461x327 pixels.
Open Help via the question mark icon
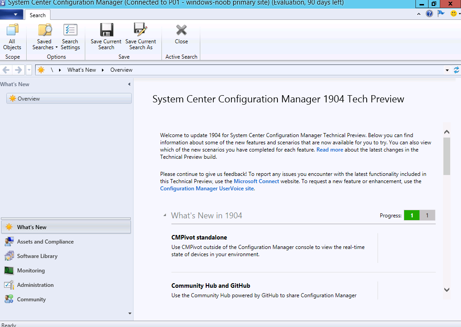[x=429, y=14]
